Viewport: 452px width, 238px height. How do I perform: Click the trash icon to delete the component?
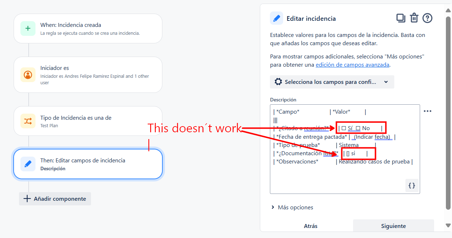pos(414,18)
